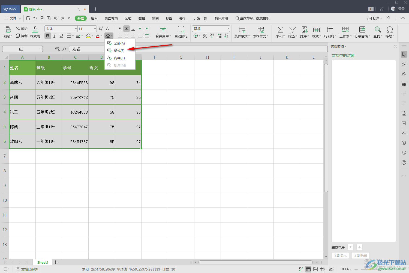Decrease font size with A- icon
Screen dimensions: 409x273
pyautogui.click(x=108, y=29)
